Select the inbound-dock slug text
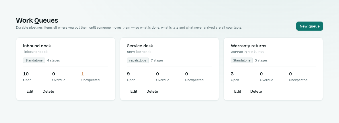The height and width of the screenshot is (123, 339). pyautogui.click(x=35, y=52)
